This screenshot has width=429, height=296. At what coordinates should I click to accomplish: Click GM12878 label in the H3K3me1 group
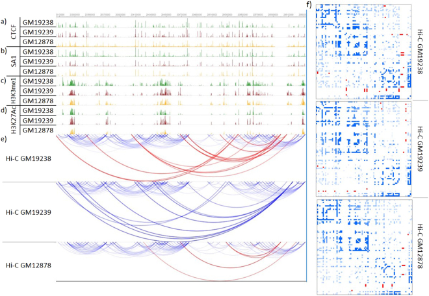coord(38,101)
